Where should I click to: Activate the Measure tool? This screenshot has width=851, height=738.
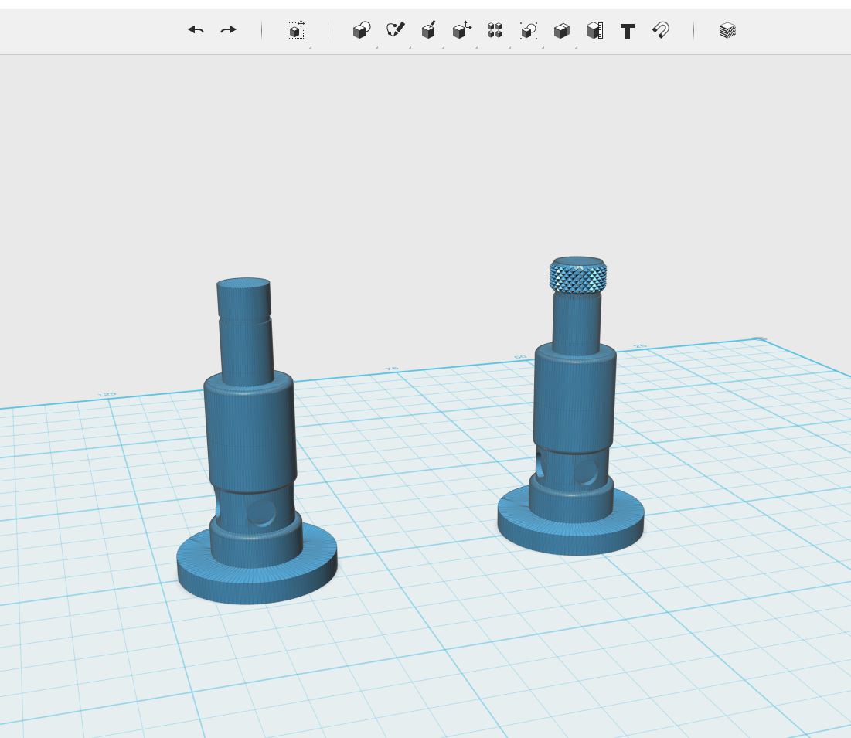pos(595,30)
